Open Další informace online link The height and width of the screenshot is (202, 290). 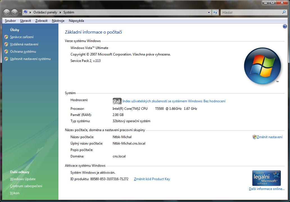coord(267,189)
